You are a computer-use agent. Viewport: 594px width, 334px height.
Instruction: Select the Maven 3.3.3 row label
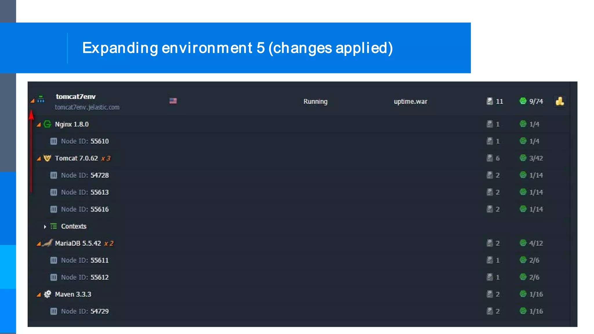(73, 294)
